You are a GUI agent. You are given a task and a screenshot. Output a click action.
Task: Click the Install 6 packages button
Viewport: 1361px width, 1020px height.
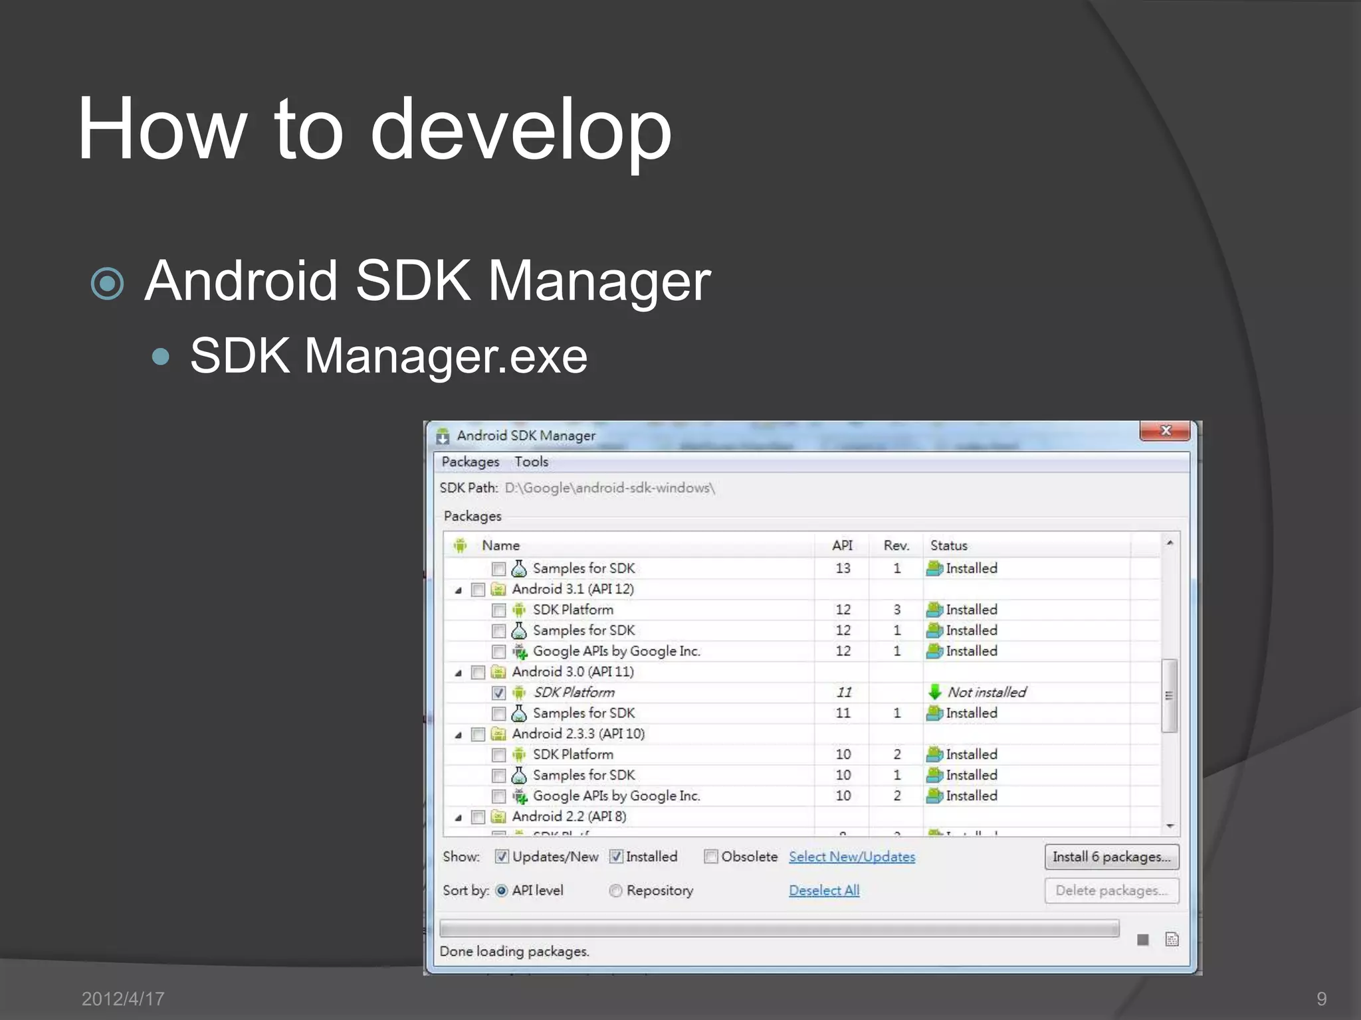(1112, 857)
